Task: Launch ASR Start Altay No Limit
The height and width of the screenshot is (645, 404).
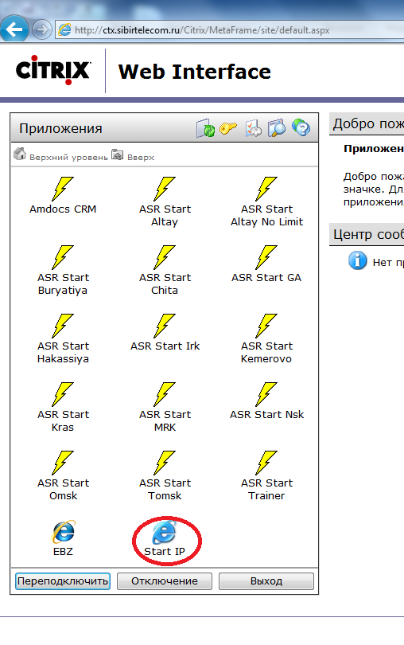Action: 266,190
